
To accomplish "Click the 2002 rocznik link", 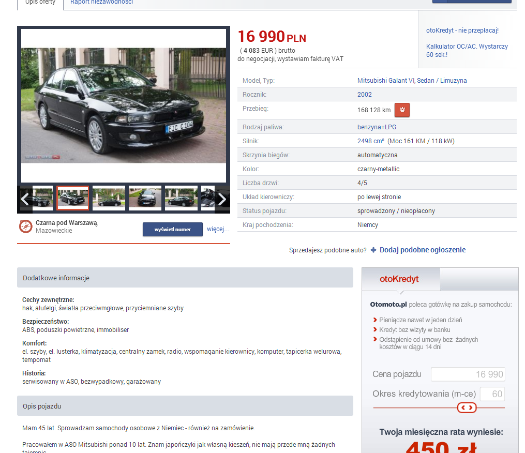I will click(364, 95).
